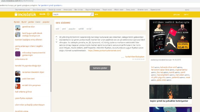Select the sahibi sort tab
200x112 pixels.
(81, 29)
